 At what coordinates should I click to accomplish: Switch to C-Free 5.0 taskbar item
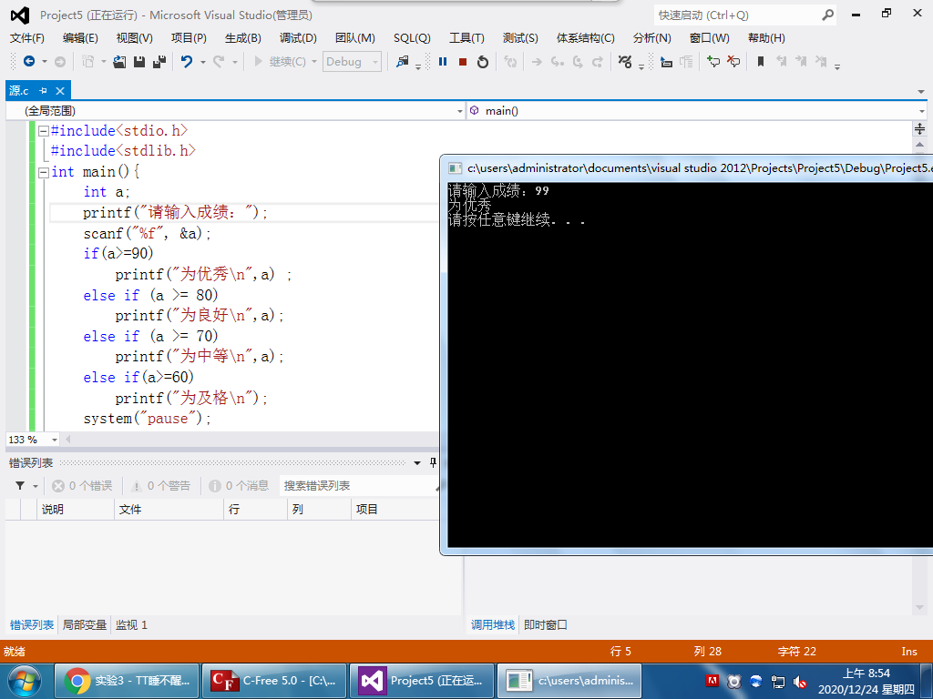pos(274,681)
